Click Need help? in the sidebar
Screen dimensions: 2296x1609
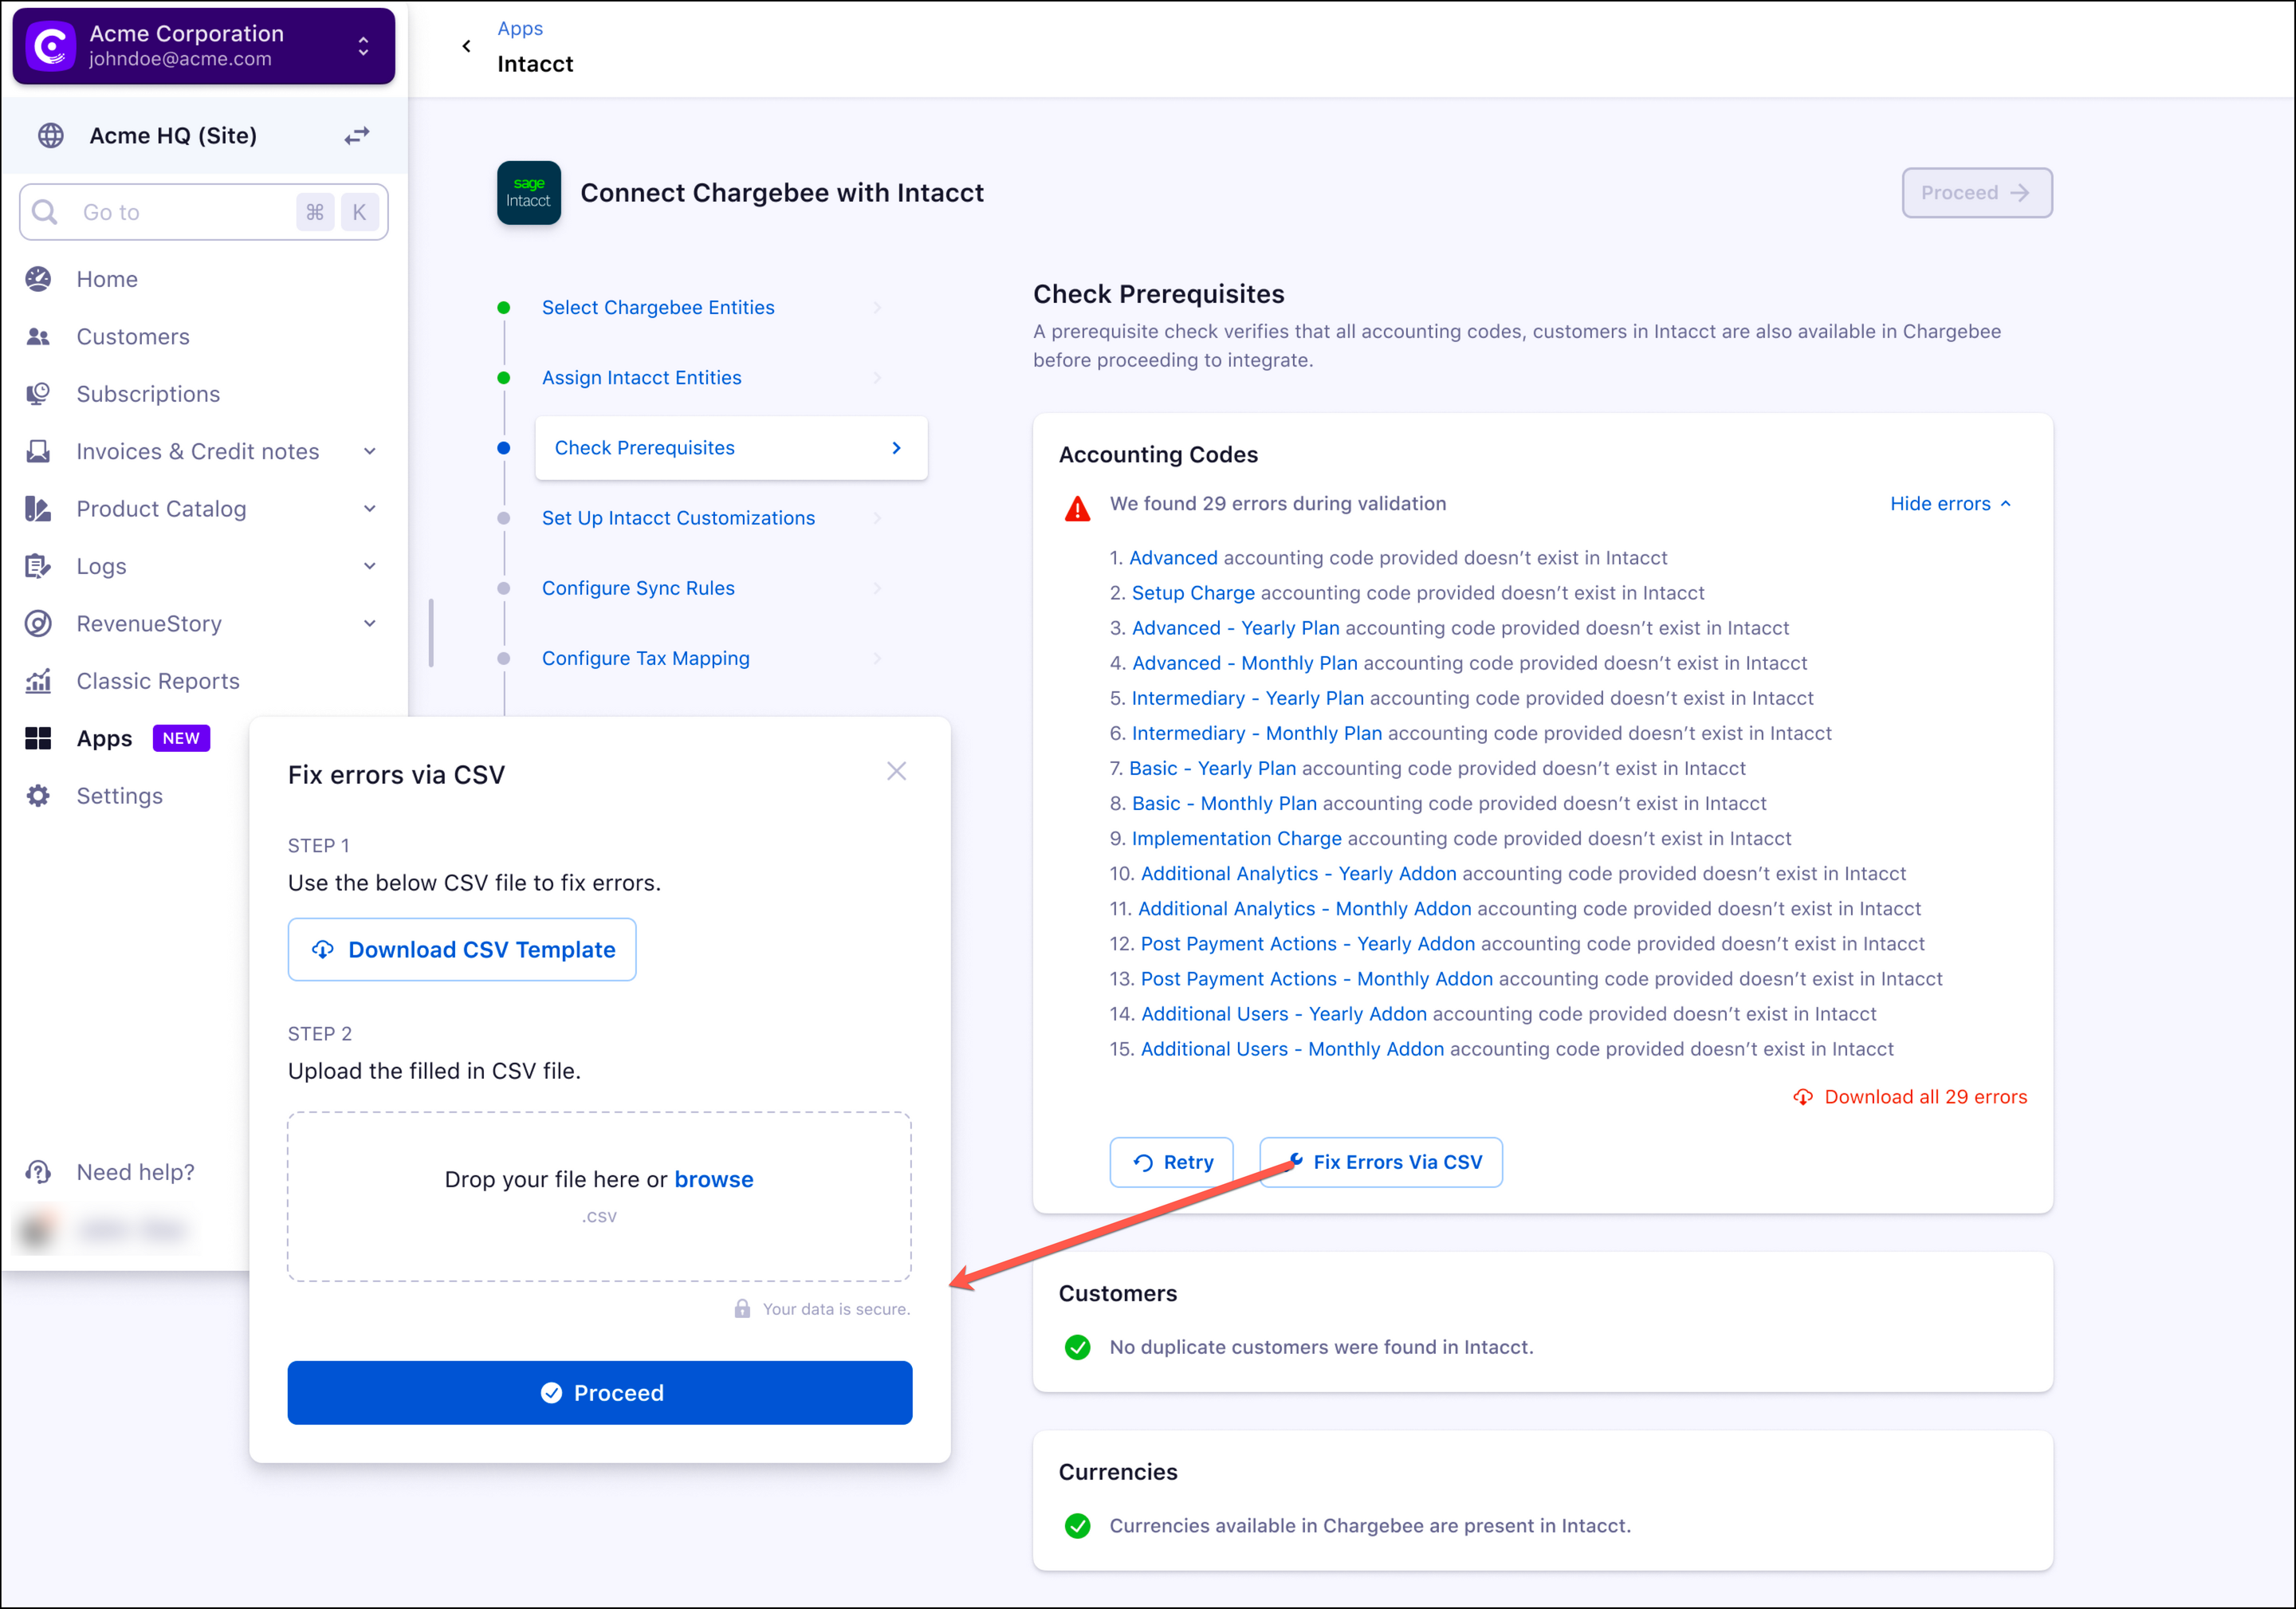136,1172
